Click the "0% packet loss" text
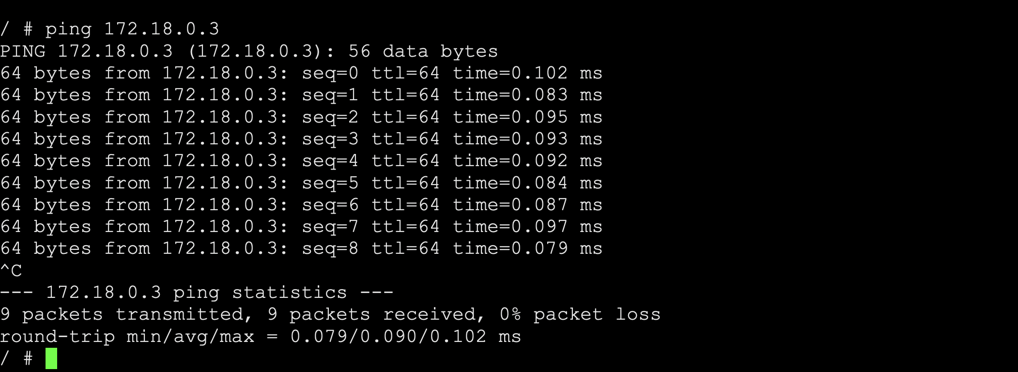The image size is (1018, 372). pyautogui.click(x=580, y=314)
